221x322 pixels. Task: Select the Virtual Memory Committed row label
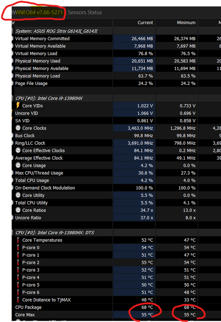(42, 39)
